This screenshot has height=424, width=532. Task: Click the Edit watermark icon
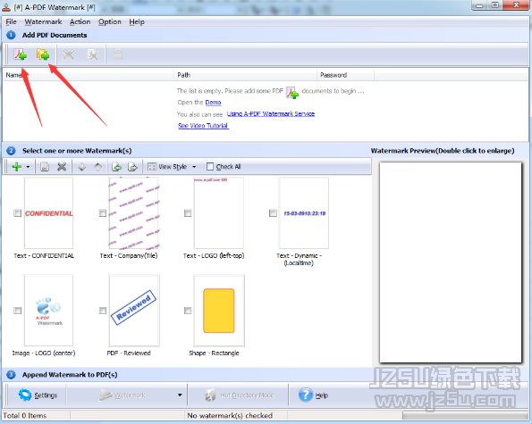45,167
